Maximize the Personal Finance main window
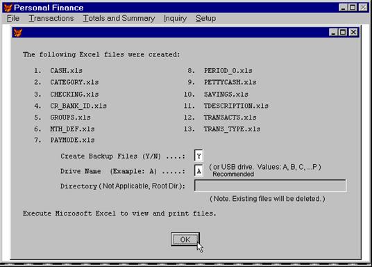Image resolution: width=372 pixels, height=267 pixels. tap(353, 8)
